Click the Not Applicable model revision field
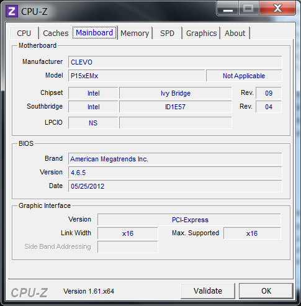 tap(244, 76)
